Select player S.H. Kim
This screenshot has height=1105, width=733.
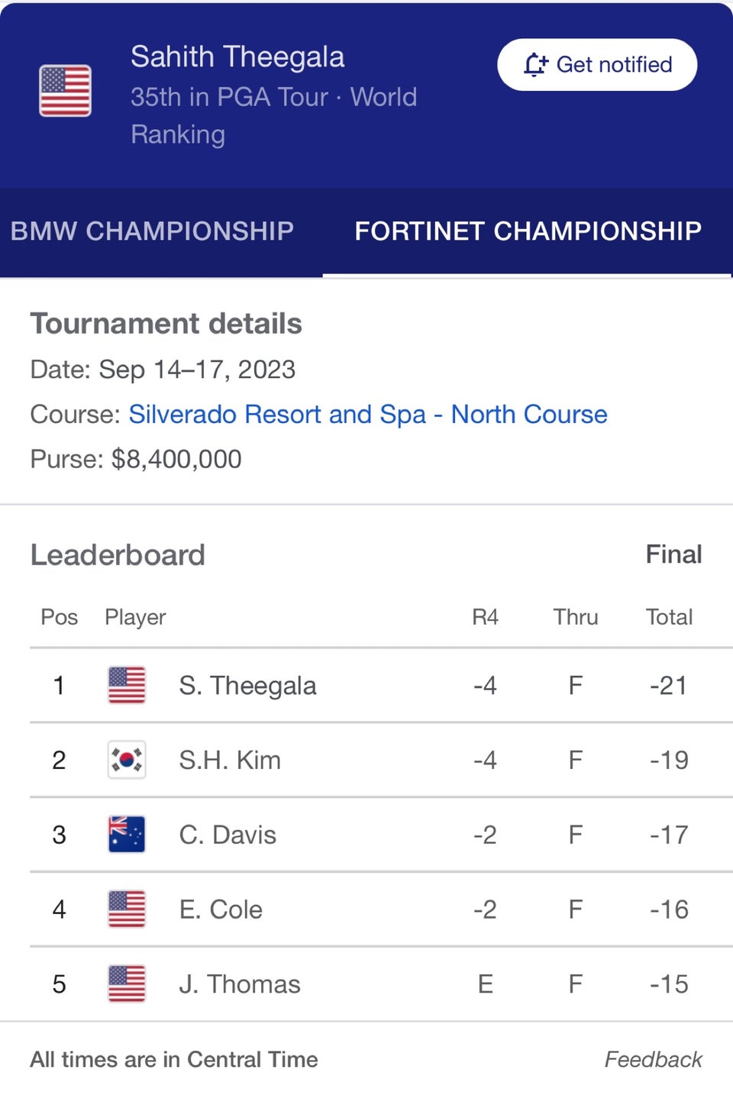230,760
